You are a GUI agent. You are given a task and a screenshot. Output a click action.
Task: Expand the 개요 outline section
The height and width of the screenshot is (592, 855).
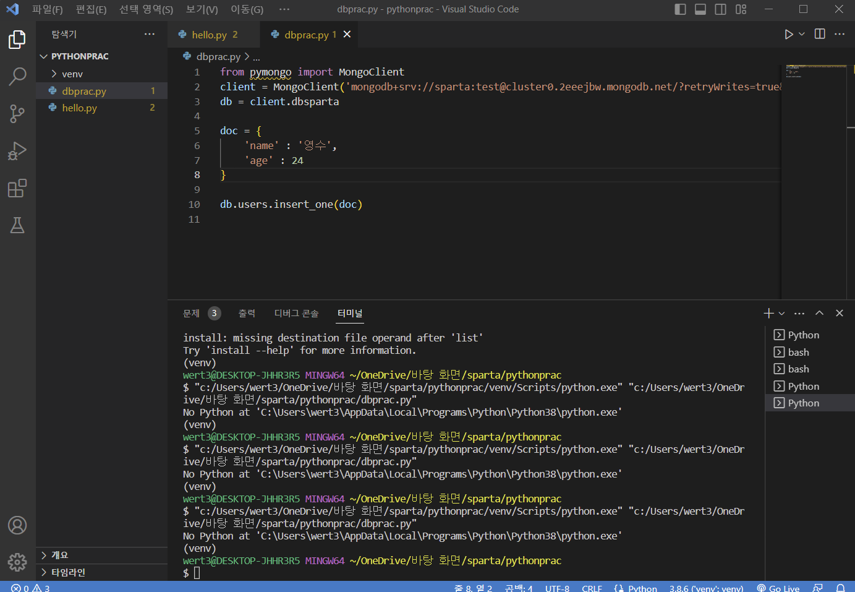pos(101,555)
